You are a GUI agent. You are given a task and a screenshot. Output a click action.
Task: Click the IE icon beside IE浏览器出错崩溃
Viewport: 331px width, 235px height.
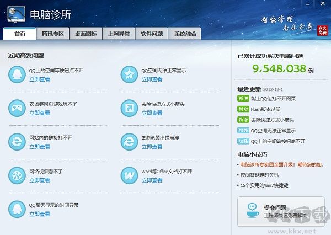(129, 142)
